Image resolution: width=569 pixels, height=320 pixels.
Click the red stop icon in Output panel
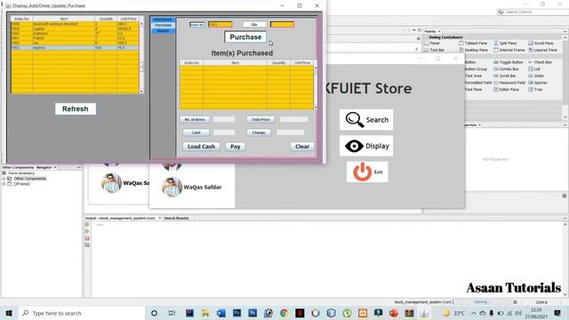pos(87,238)
